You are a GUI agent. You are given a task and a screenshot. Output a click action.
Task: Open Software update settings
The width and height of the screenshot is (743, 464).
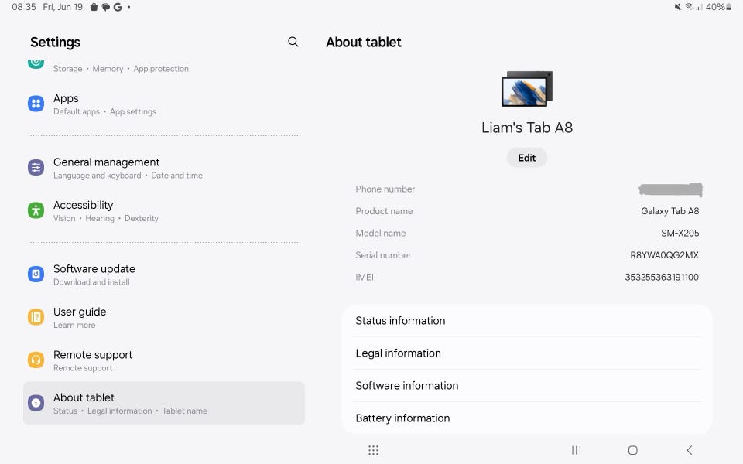164,275
